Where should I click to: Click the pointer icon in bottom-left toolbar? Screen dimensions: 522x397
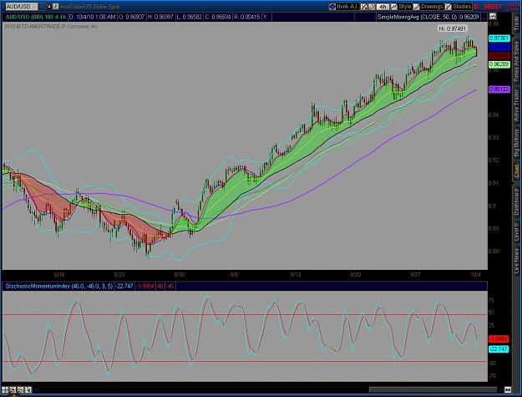click(x=28, y=389)
